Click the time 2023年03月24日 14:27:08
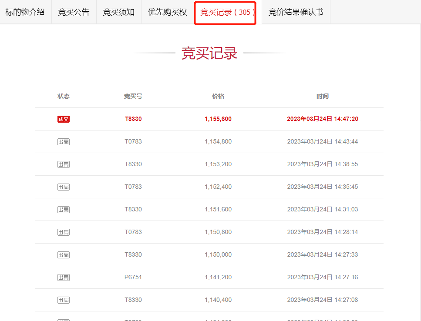This screenshot has height=321, width=421. (323, 300)
